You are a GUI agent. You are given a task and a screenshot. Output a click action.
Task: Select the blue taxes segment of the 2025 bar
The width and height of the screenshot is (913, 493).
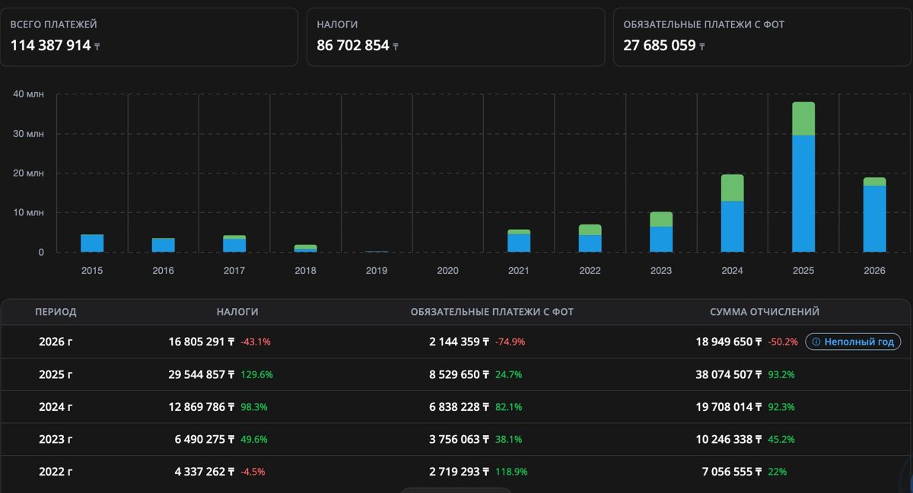coord(803,193)
